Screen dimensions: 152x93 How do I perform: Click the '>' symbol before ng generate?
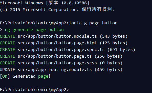pyautogui.click(x=1, y=30)
